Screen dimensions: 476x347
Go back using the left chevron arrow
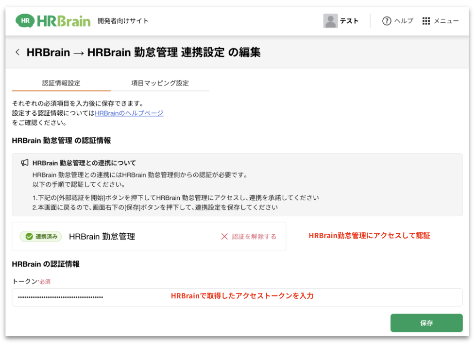[x=17, y=52]
